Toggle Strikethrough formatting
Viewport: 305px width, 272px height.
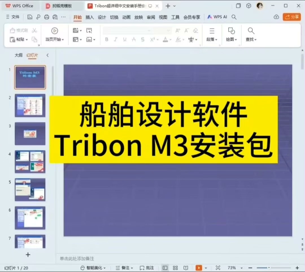(134, 40)
